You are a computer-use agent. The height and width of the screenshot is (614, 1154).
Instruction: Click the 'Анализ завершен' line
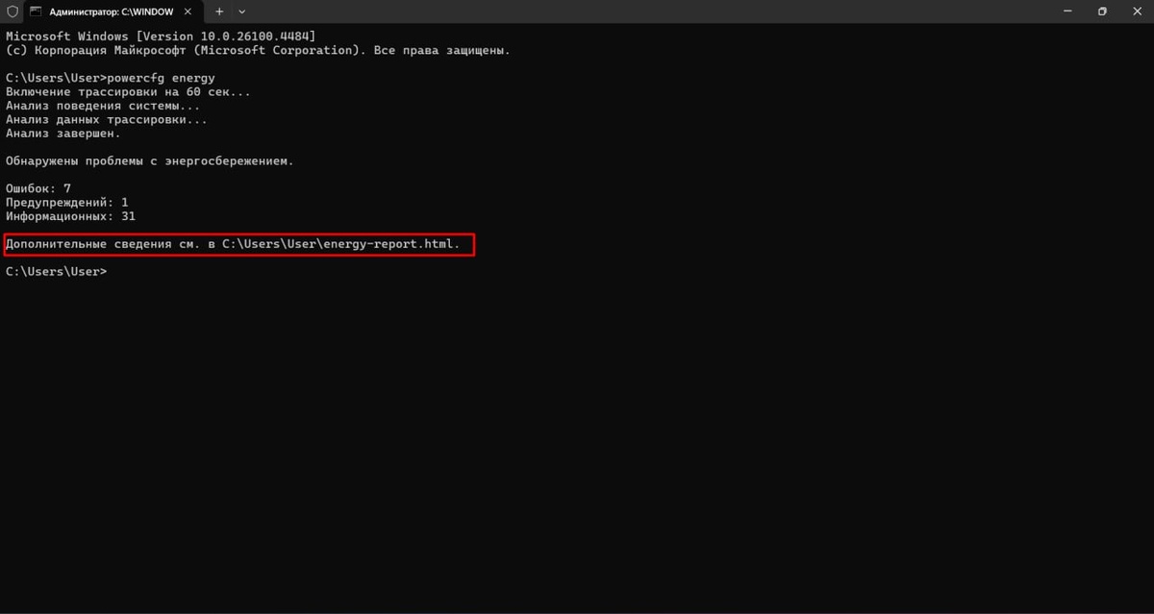(63, 134)
